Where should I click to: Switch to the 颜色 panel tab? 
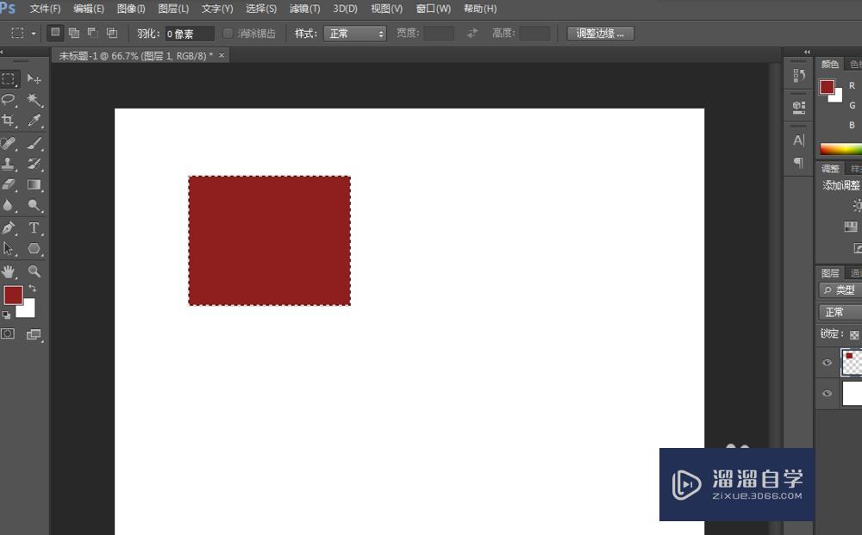point(829,65)
